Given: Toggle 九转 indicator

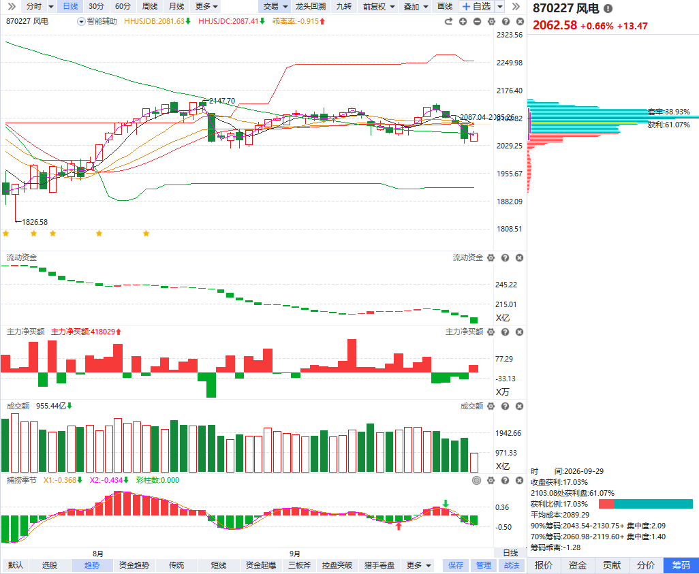Looking at the screenshot, I should pyautogui.click(x=343, y=6).
